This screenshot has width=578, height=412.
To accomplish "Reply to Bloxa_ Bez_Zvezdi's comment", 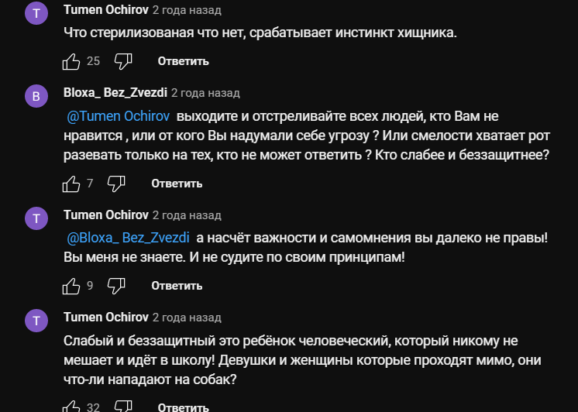I will pyautogui.click(x=177, y=184).
